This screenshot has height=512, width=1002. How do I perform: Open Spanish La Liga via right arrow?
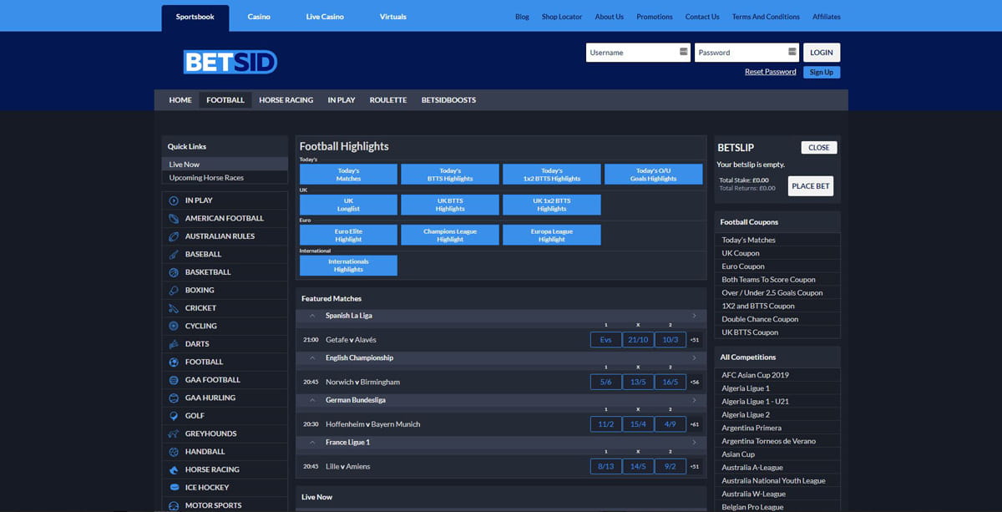[x=694, y=316]
